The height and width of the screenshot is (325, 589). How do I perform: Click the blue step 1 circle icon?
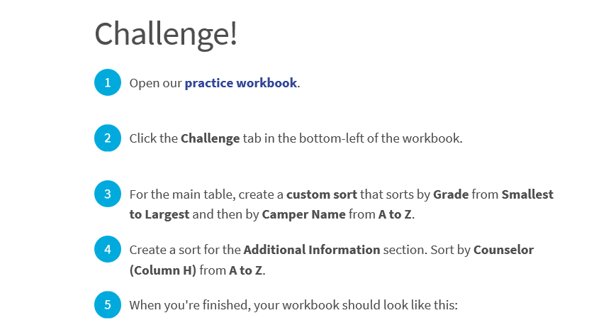[x=108, y=82]
